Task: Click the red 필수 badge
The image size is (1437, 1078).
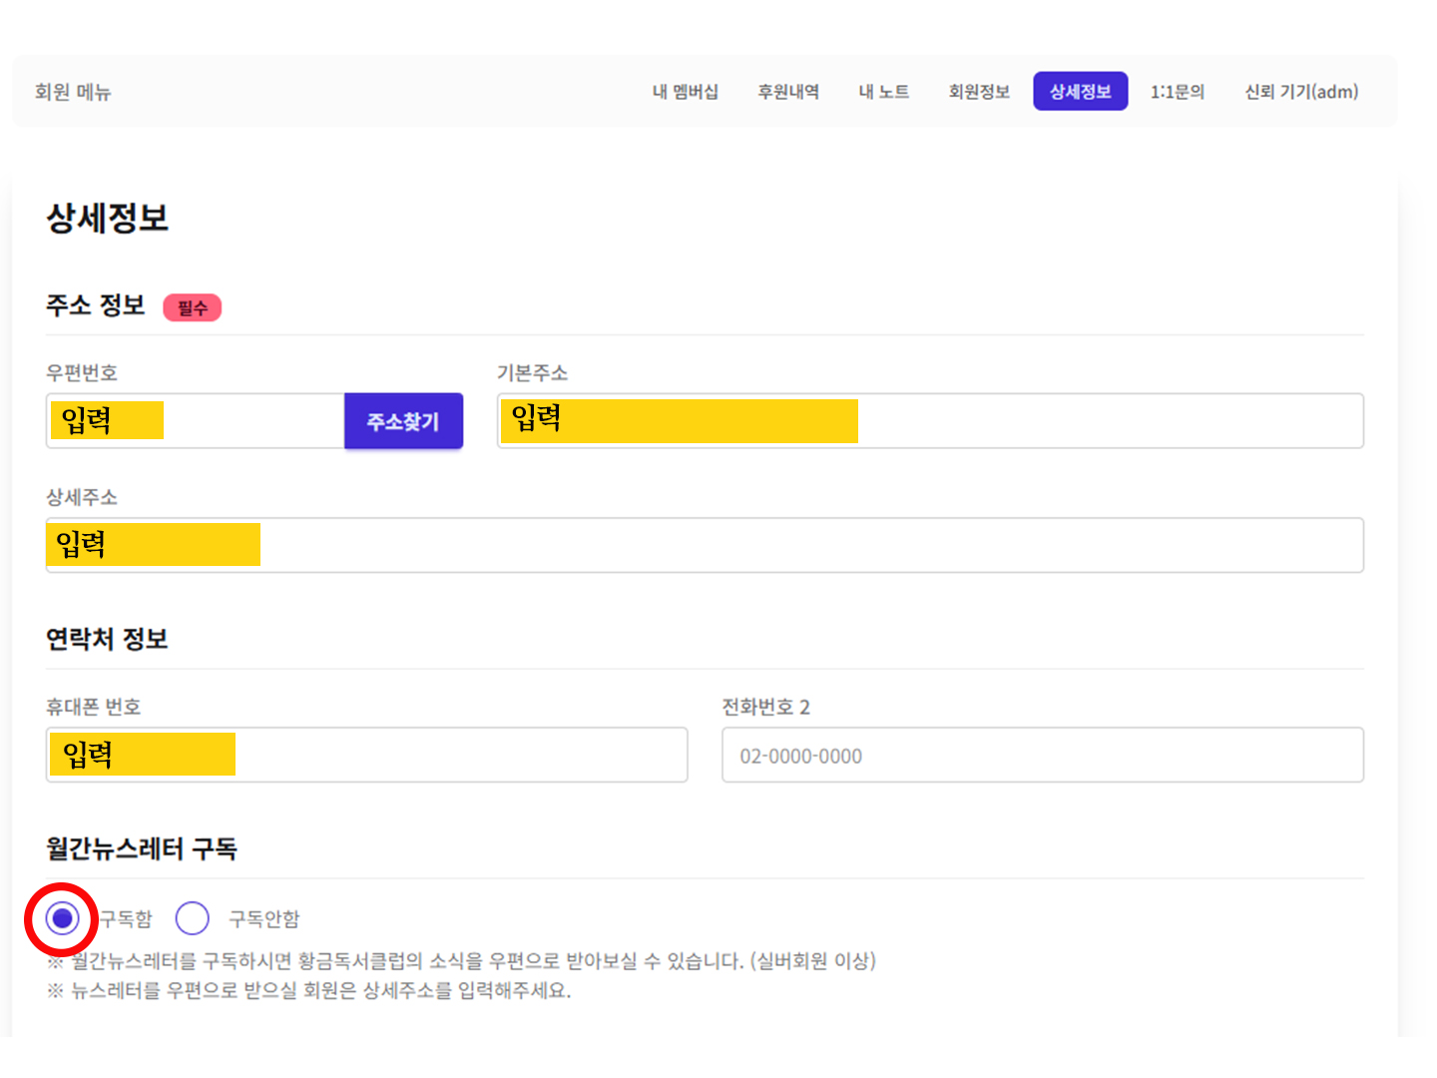Action: point(192,307)
